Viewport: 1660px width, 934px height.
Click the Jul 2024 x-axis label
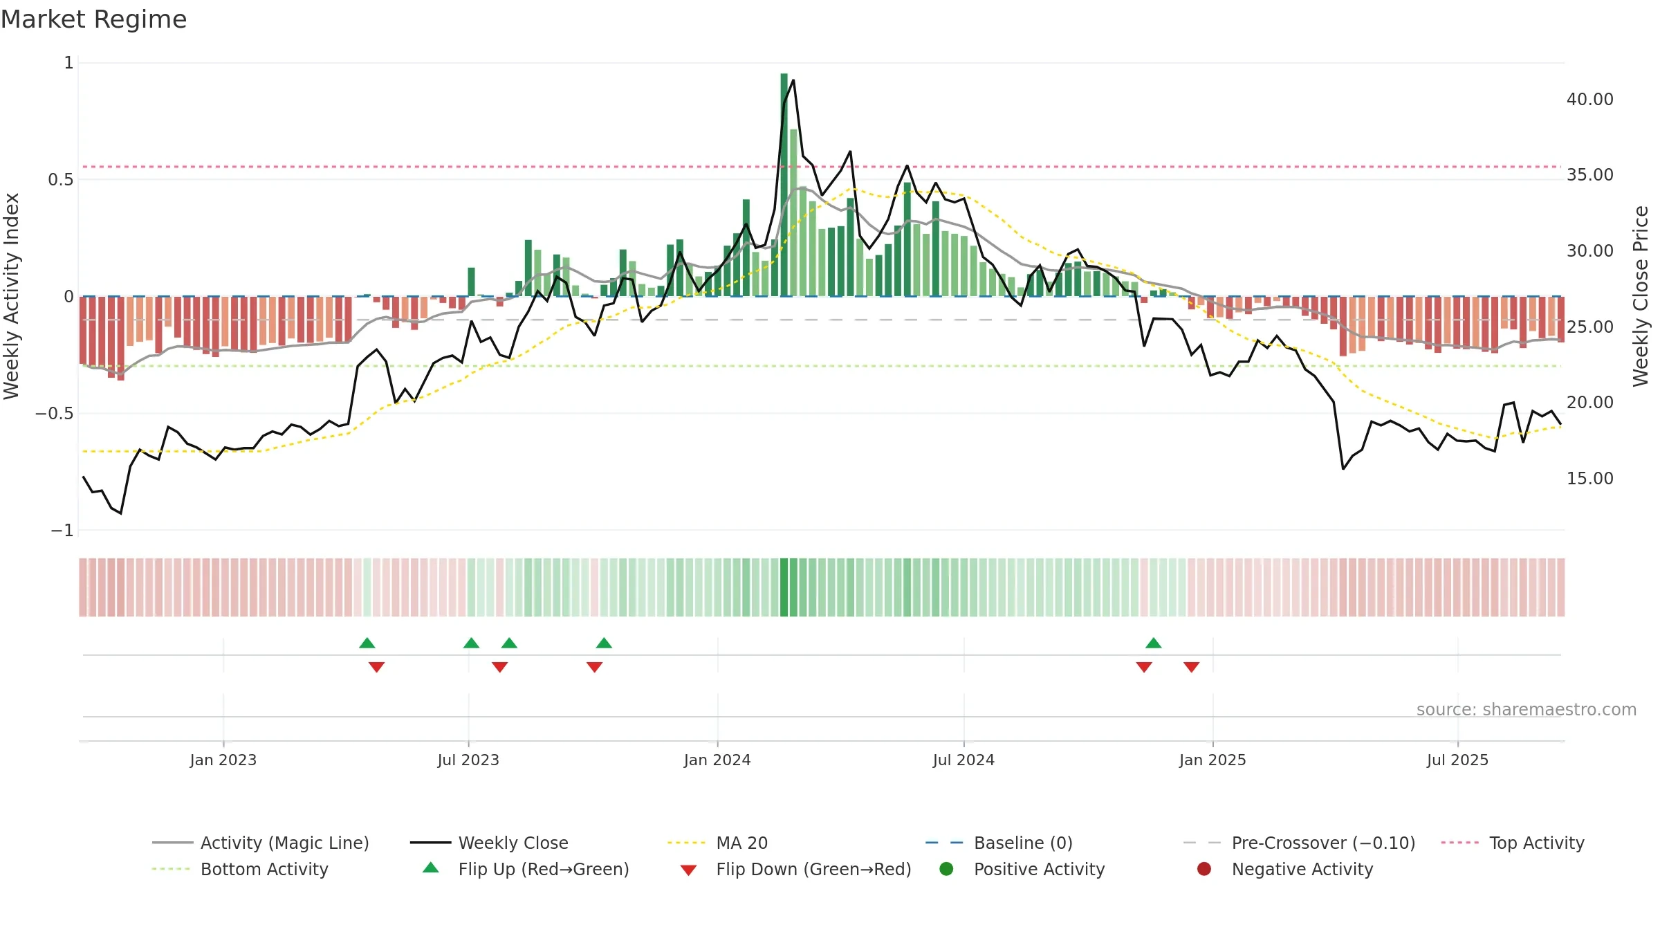click(963, 760)
